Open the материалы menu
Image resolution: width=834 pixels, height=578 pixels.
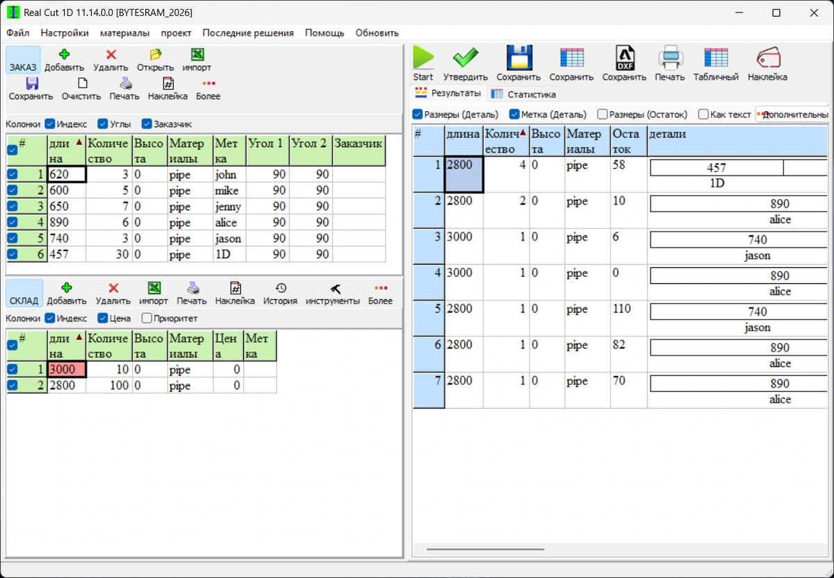[124, 33]
